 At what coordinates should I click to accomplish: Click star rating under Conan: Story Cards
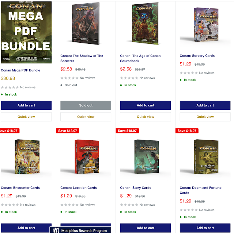[129, 205]
